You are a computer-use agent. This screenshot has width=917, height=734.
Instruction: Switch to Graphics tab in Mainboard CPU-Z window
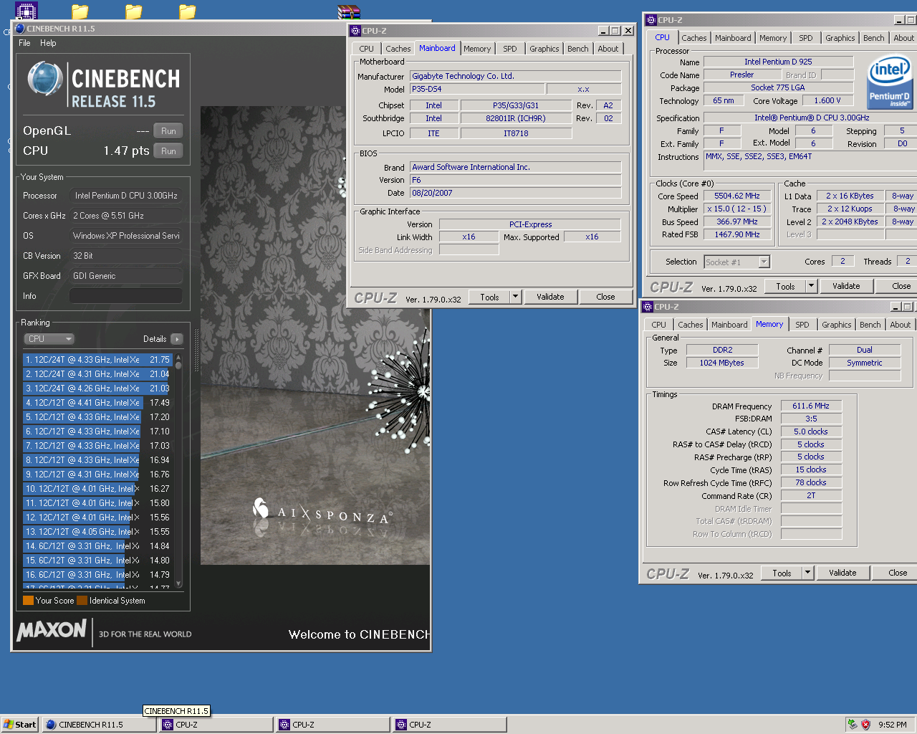pos(544,49)
